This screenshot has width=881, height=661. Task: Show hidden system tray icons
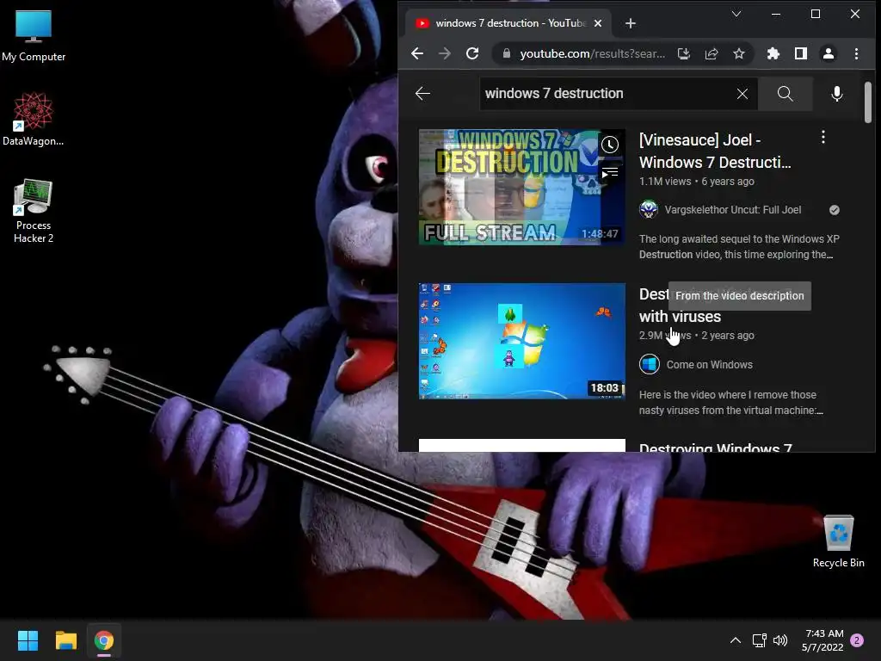735,640
